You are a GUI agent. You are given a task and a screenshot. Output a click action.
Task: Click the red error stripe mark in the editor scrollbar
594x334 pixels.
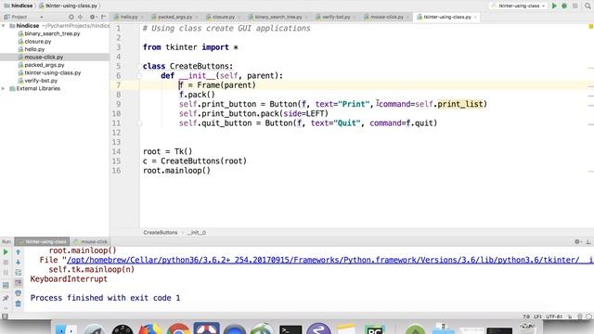590,86
